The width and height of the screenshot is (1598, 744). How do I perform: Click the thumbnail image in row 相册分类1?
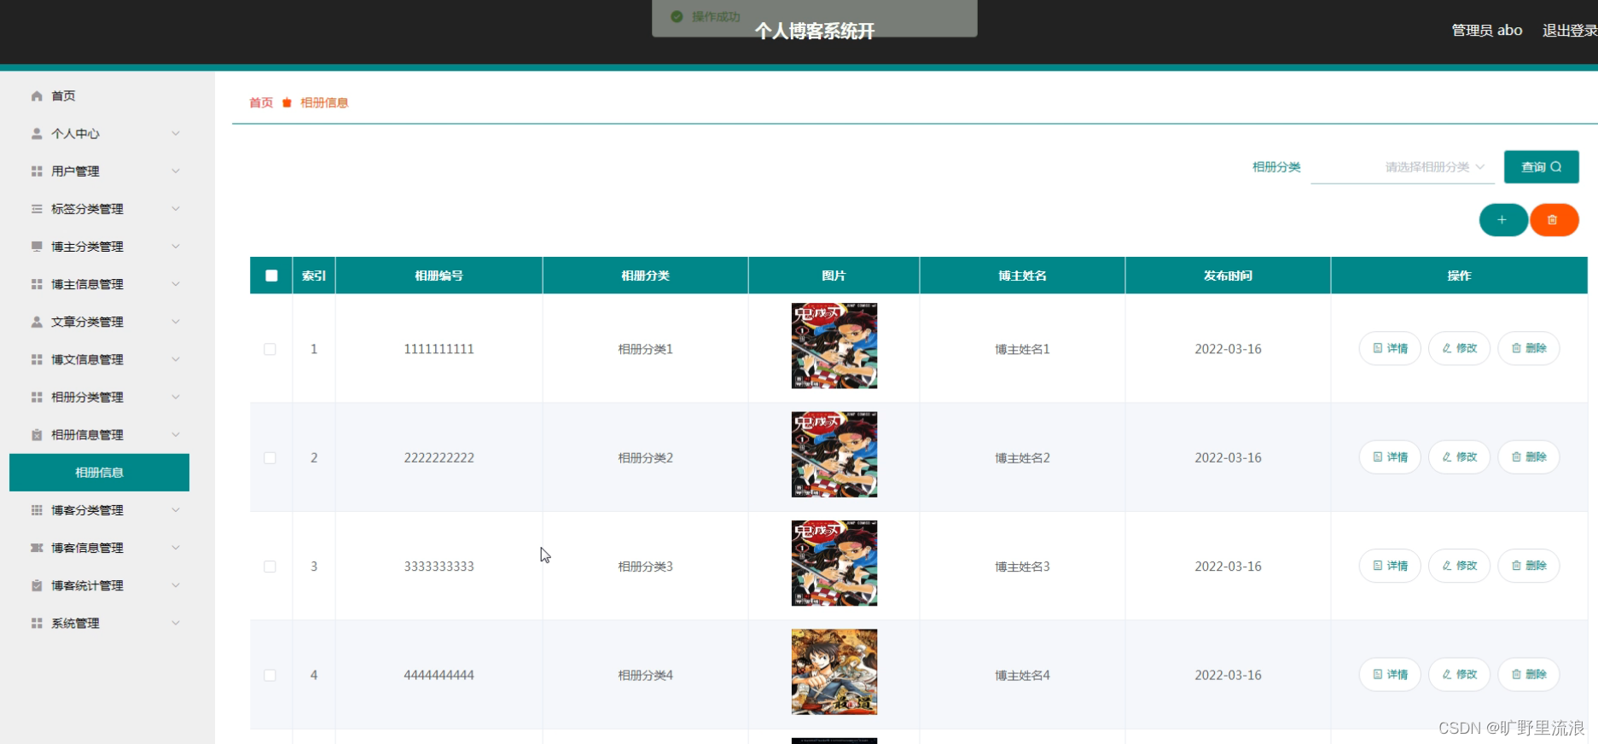click(834, 346)
